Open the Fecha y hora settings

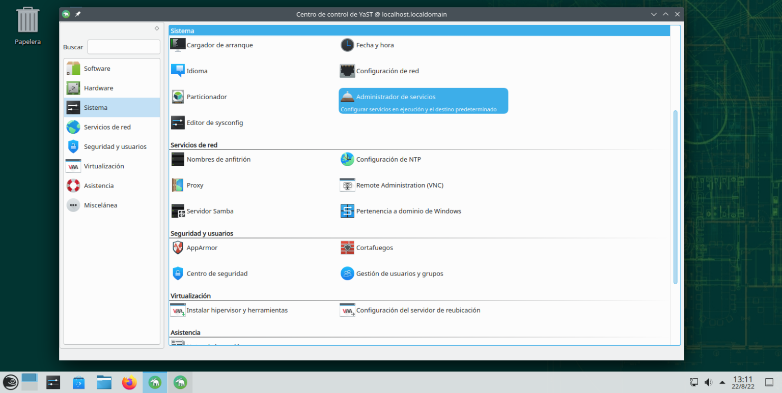374,45
